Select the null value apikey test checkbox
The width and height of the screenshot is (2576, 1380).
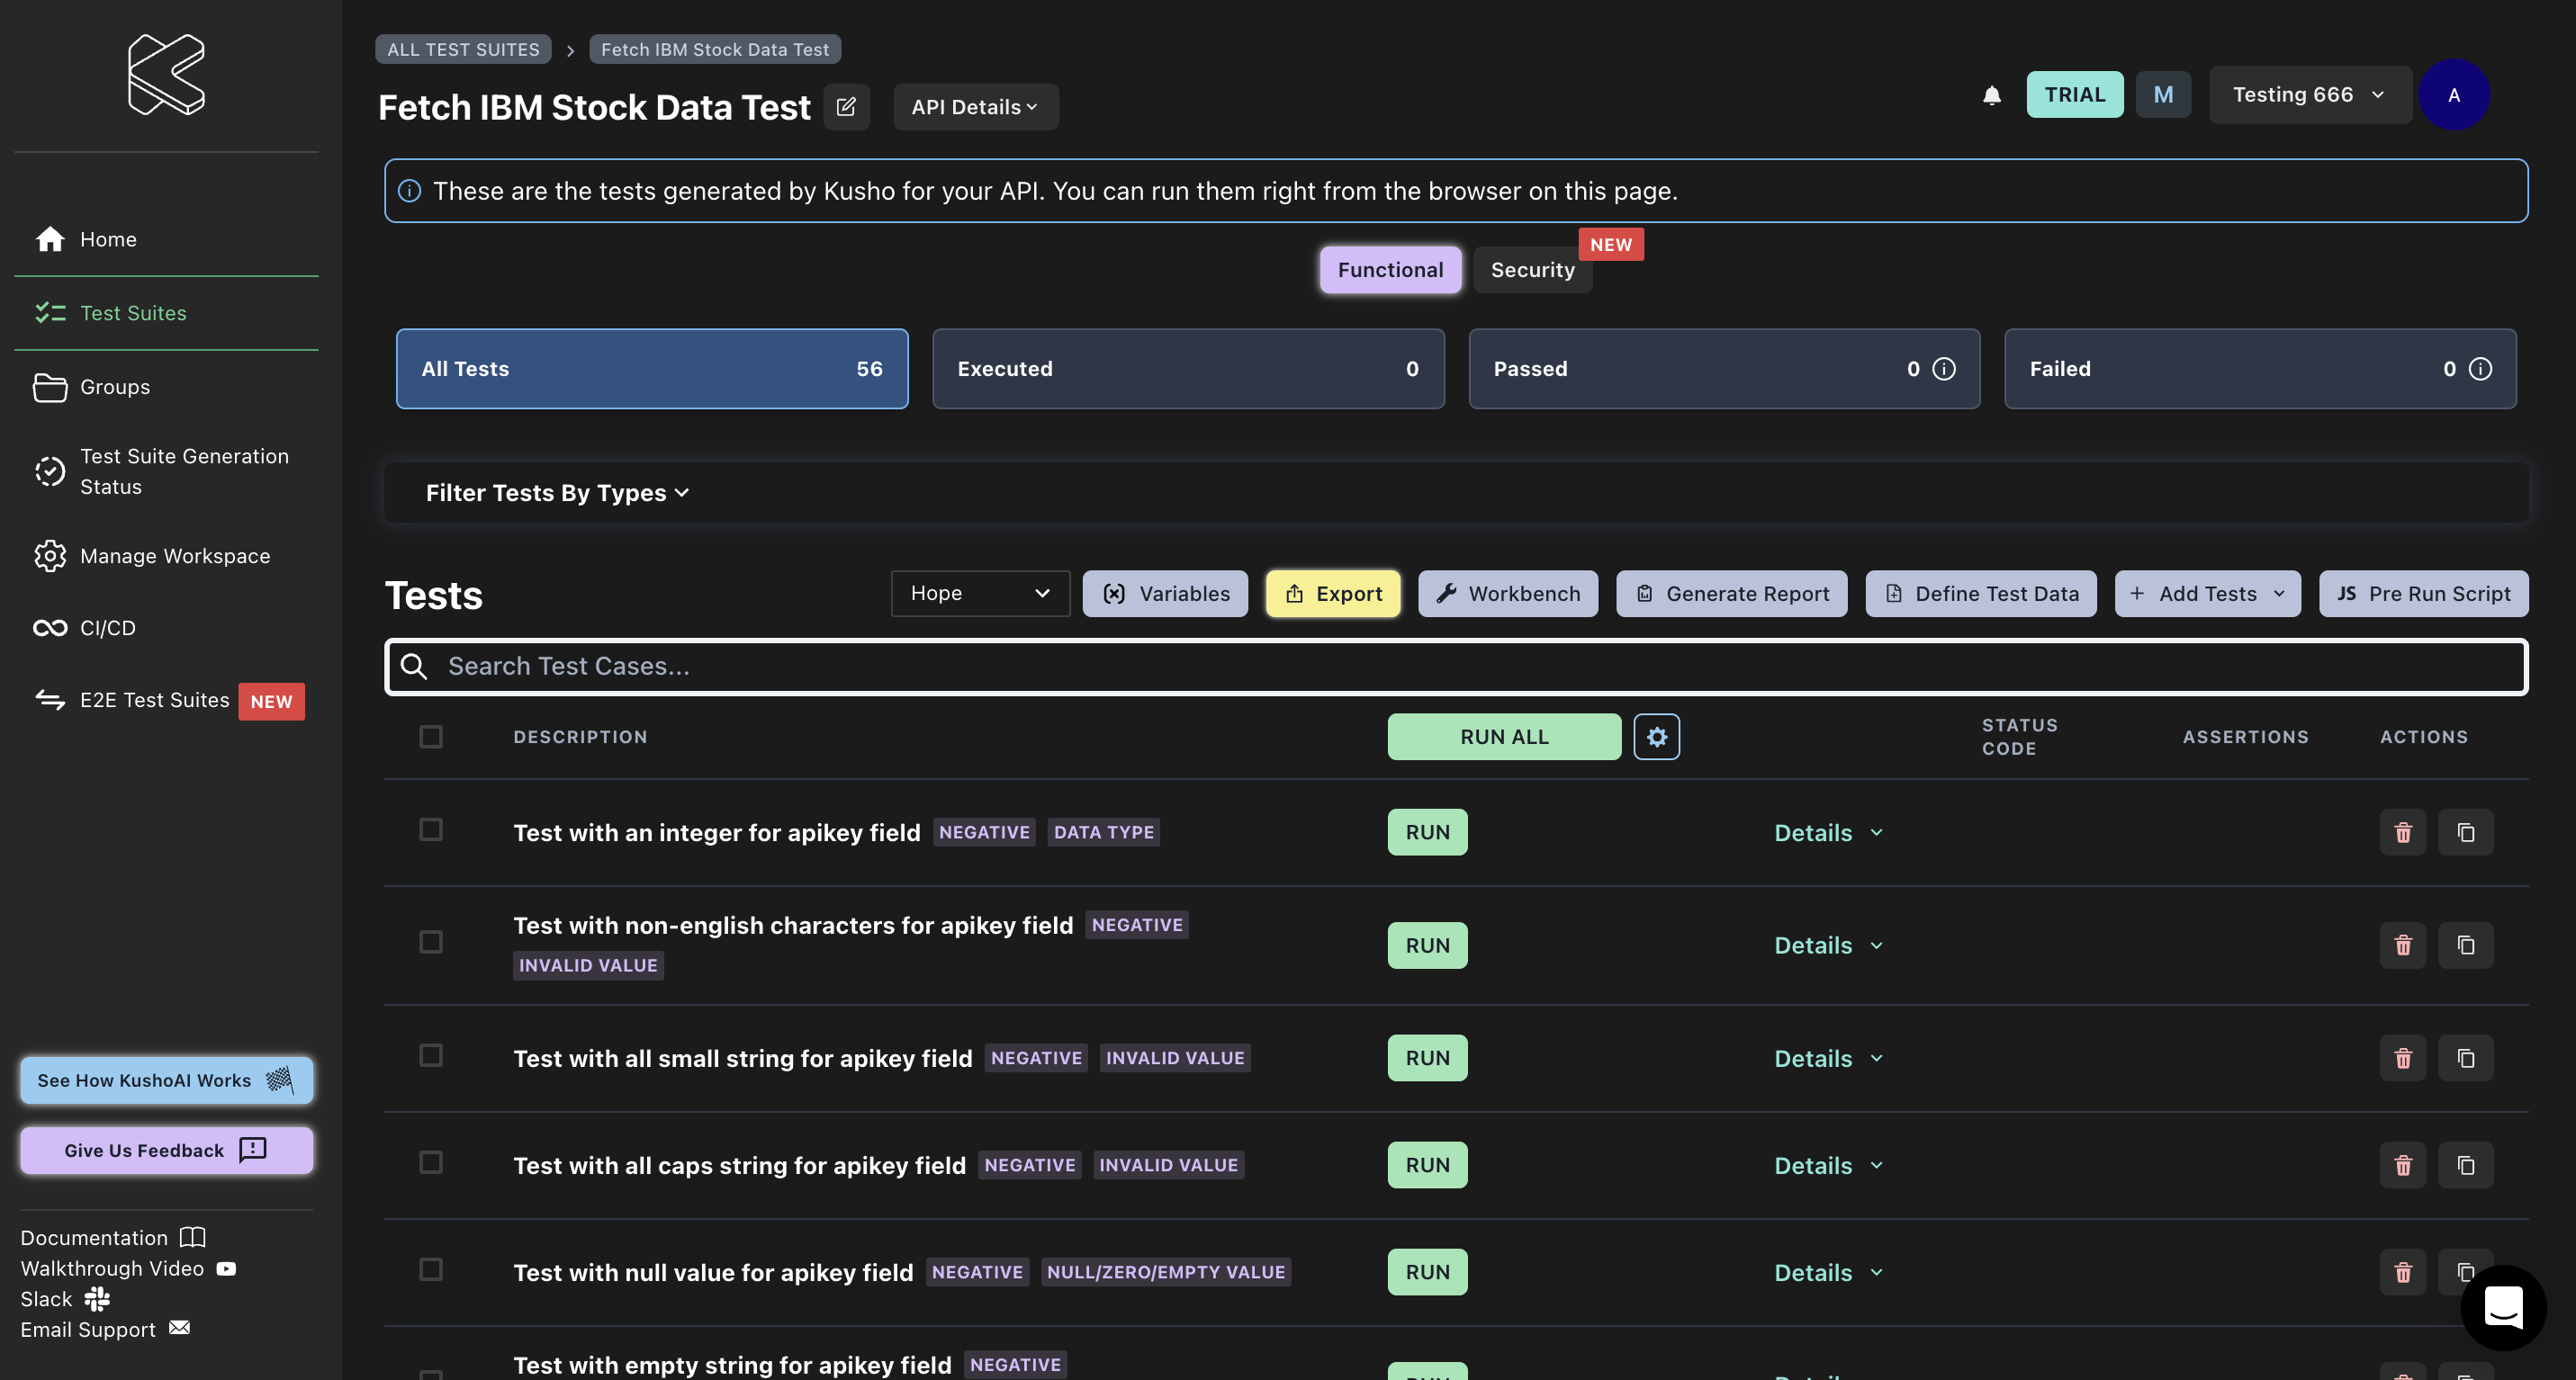(431, 1269)
